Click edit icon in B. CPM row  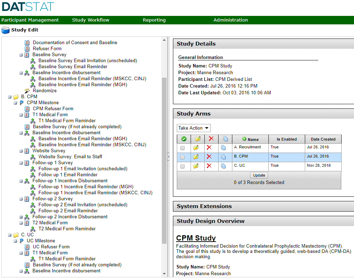(196, 157)
